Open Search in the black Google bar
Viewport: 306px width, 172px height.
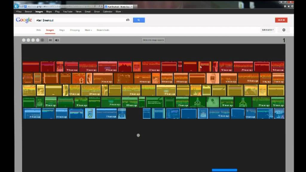pyautogui.click(x=28, y=12)
